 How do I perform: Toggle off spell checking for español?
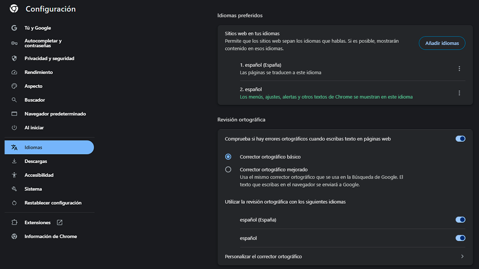pyautogui.click(x=460, y=238)
